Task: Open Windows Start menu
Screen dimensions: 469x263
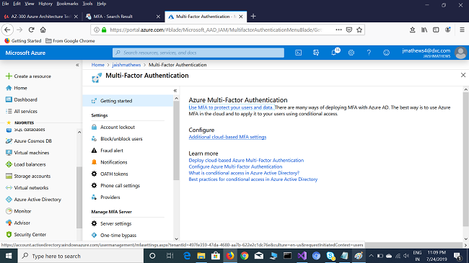Action: click(9, 256)
